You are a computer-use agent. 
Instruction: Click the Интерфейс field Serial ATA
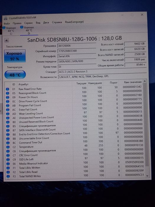[77, 56]
